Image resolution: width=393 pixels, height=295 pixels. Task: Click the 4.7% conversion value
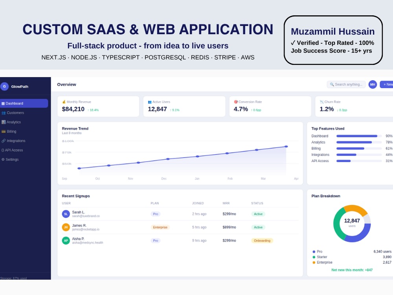click(x=241, y=109)
